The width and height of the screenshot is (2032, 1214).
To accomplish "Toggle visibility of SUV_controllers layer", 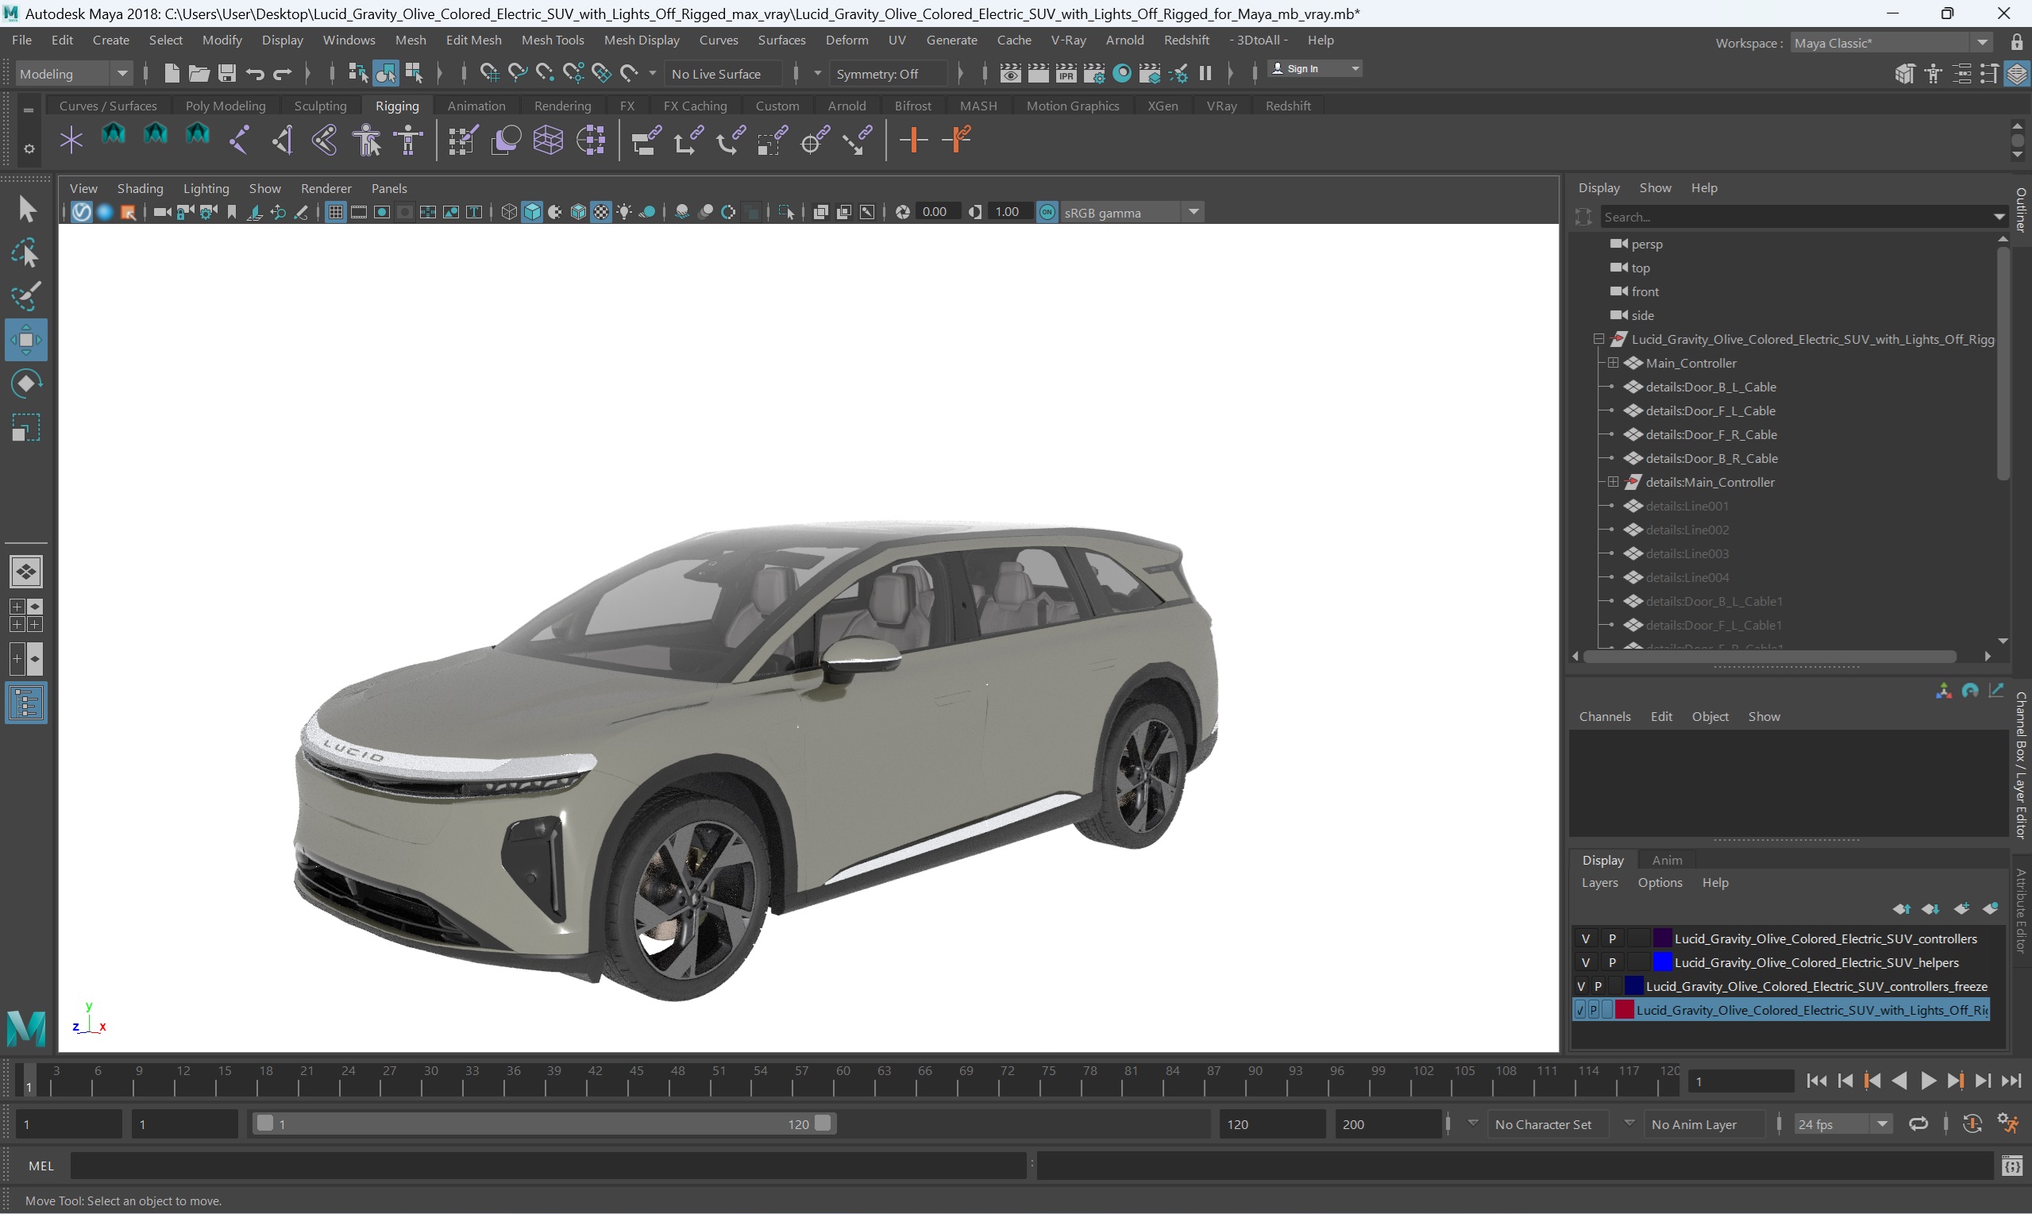I will (1586, 938).
